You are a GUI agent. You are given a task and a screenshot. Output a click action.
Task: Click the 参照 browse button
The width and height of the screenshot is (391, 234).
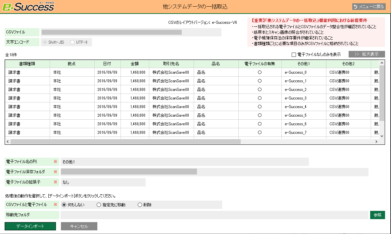(377, 215)
